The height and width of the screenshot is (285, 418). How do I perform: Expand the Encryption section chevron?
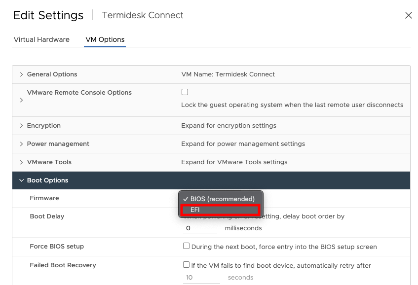(x=21, y=126)
